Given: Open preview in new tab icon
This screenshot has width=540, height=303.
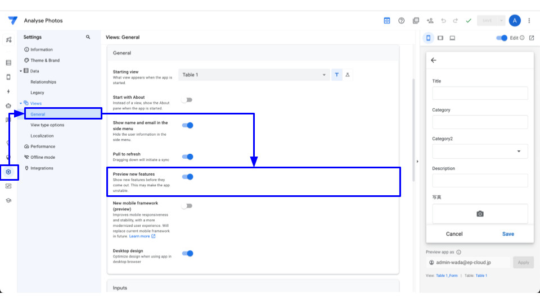Looking at the screenshot, I should click(532, 38).
